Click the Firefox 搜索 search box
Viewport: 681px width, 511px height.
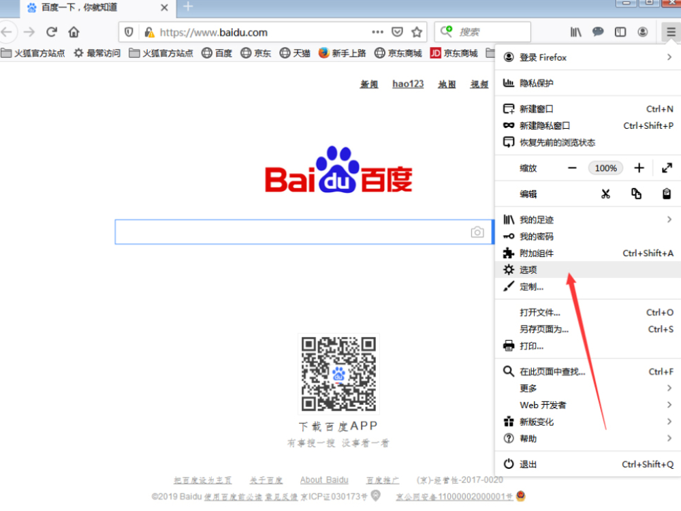coord(483,32)
